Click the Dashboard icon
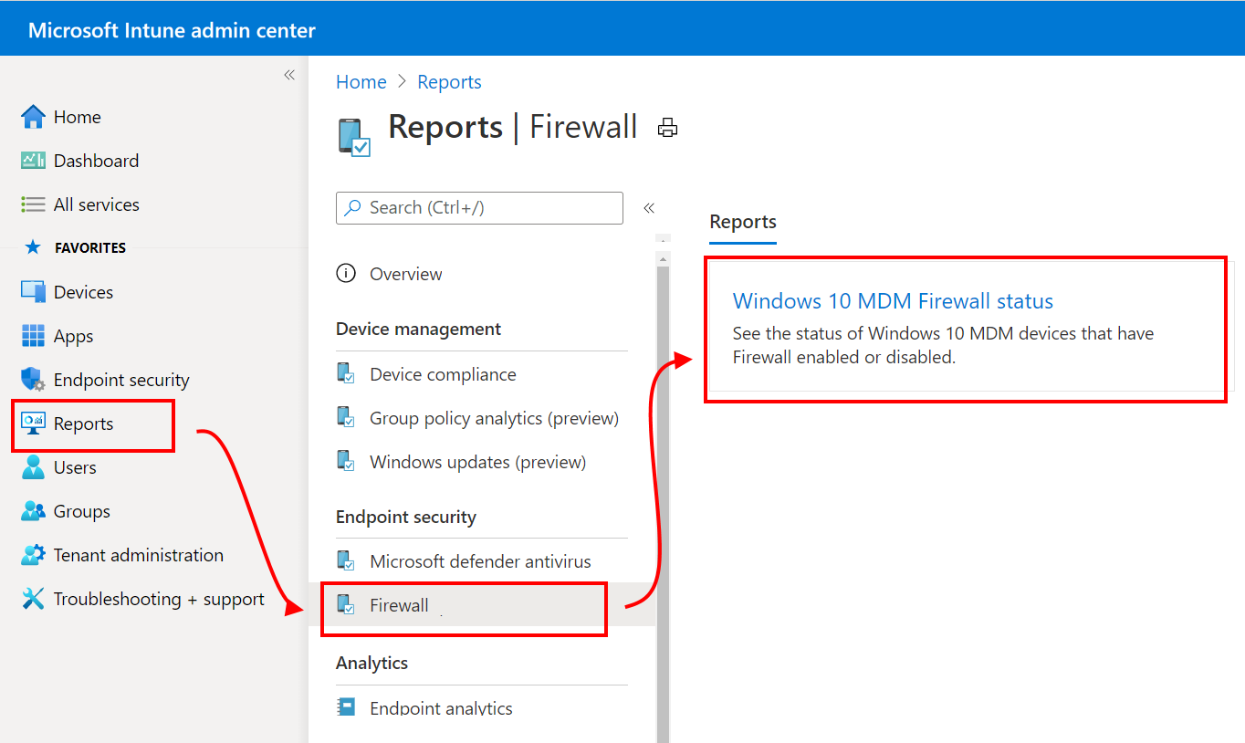 33,160
